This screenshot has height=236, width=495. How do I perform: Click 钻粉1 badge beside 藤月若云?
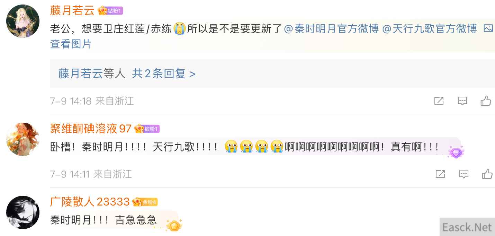110,11
